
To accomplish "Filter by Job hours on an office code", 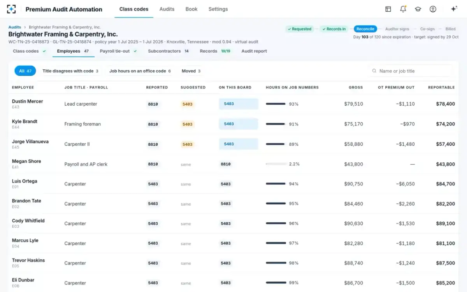I will 140,71.
